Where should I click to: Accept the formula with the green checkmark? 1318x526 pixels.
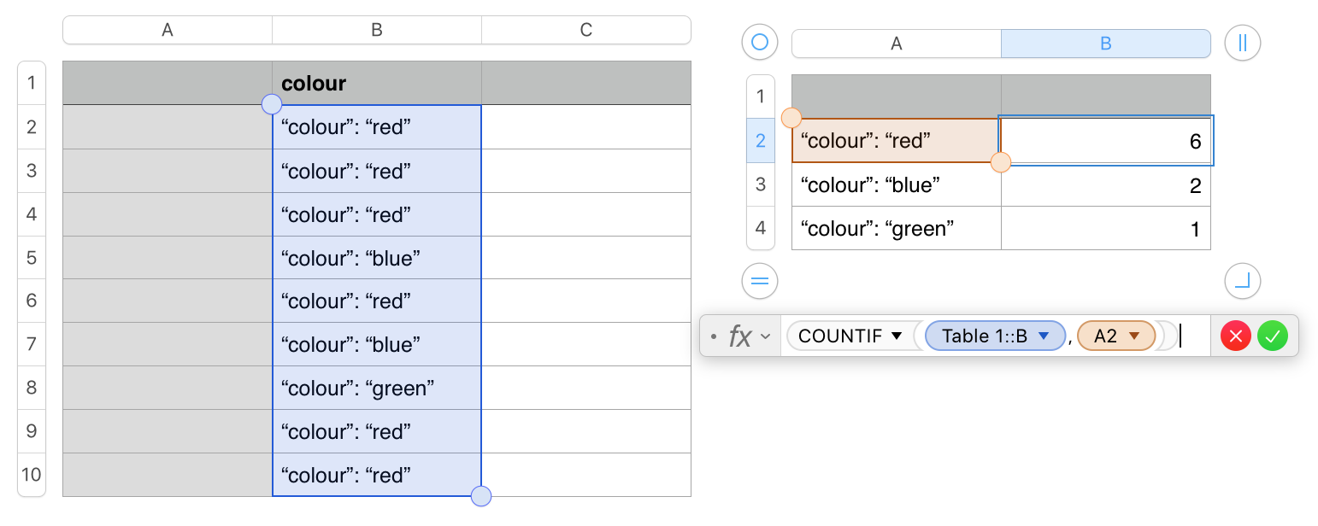tap(1273, 336)
